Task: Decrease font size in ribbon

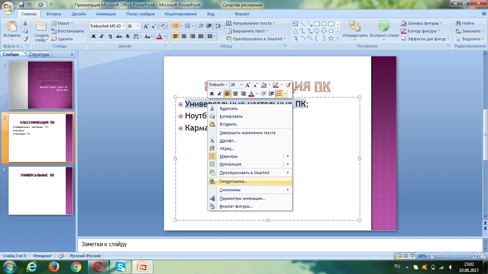Action: pyautogui.click(x=154, y=26)
